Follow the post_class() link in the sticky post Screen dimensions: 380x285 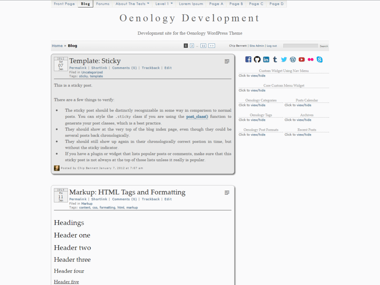pyautogui.click(x=197, y=117)
